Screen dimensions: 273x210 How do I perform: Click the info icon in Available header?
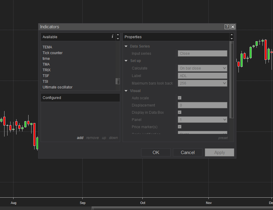[112, 36]
